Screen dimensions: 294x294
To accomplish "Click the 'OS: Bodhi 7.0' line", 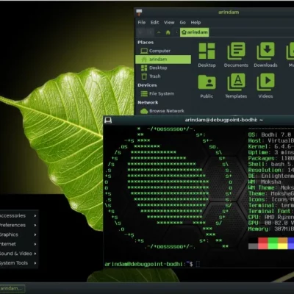I will [270, 135].
